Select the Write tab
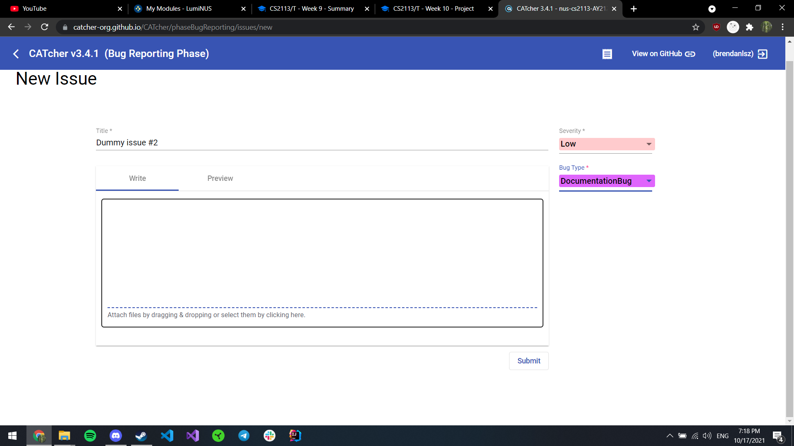Image resolution: width=794 pixels, height=446 pixels. tap(137, 178)
